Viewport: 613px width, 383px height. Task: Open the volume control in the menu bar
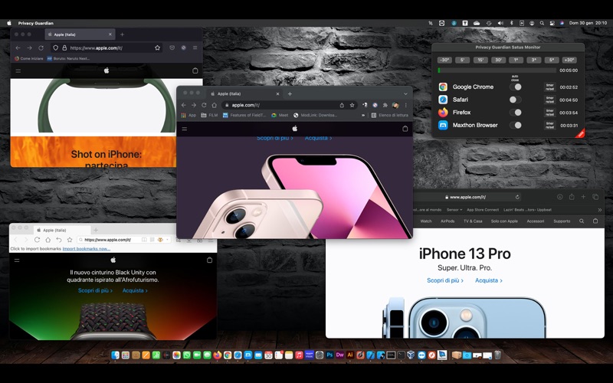click(500, 23)
